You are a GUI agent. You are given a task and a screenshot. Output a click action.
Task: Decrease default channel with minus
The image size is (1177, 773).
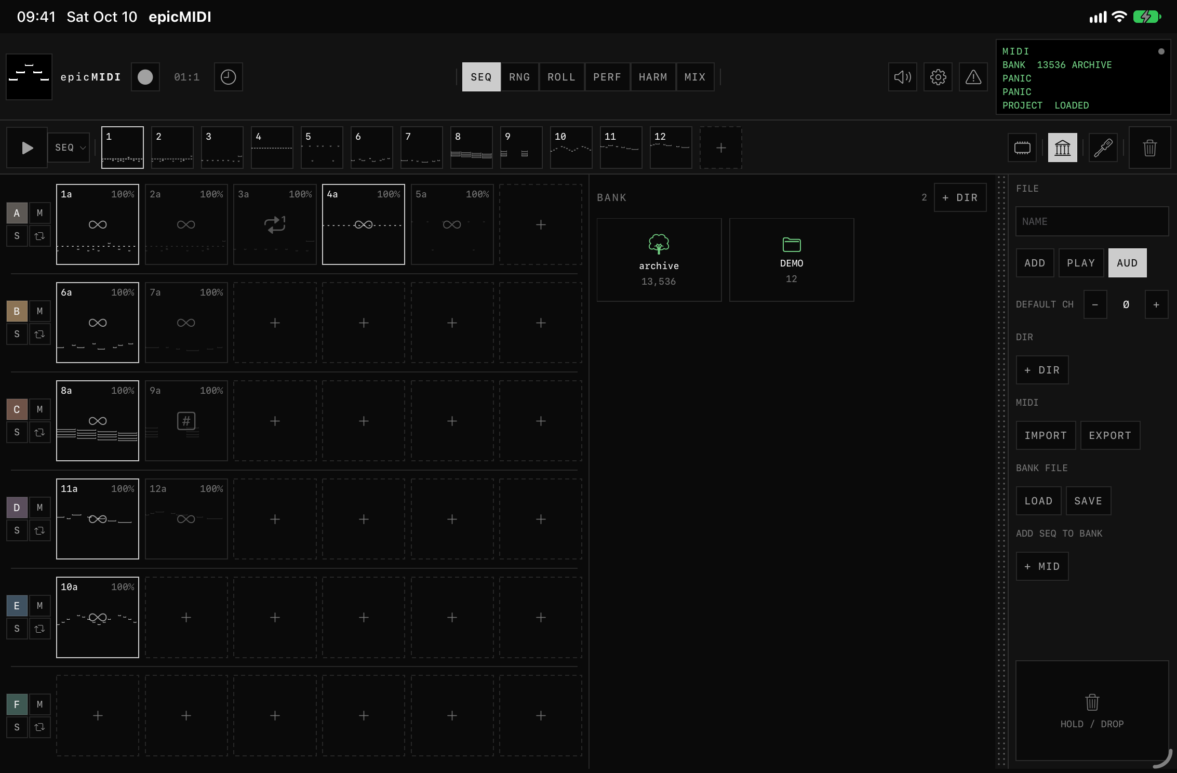[x=1095, y=304]
